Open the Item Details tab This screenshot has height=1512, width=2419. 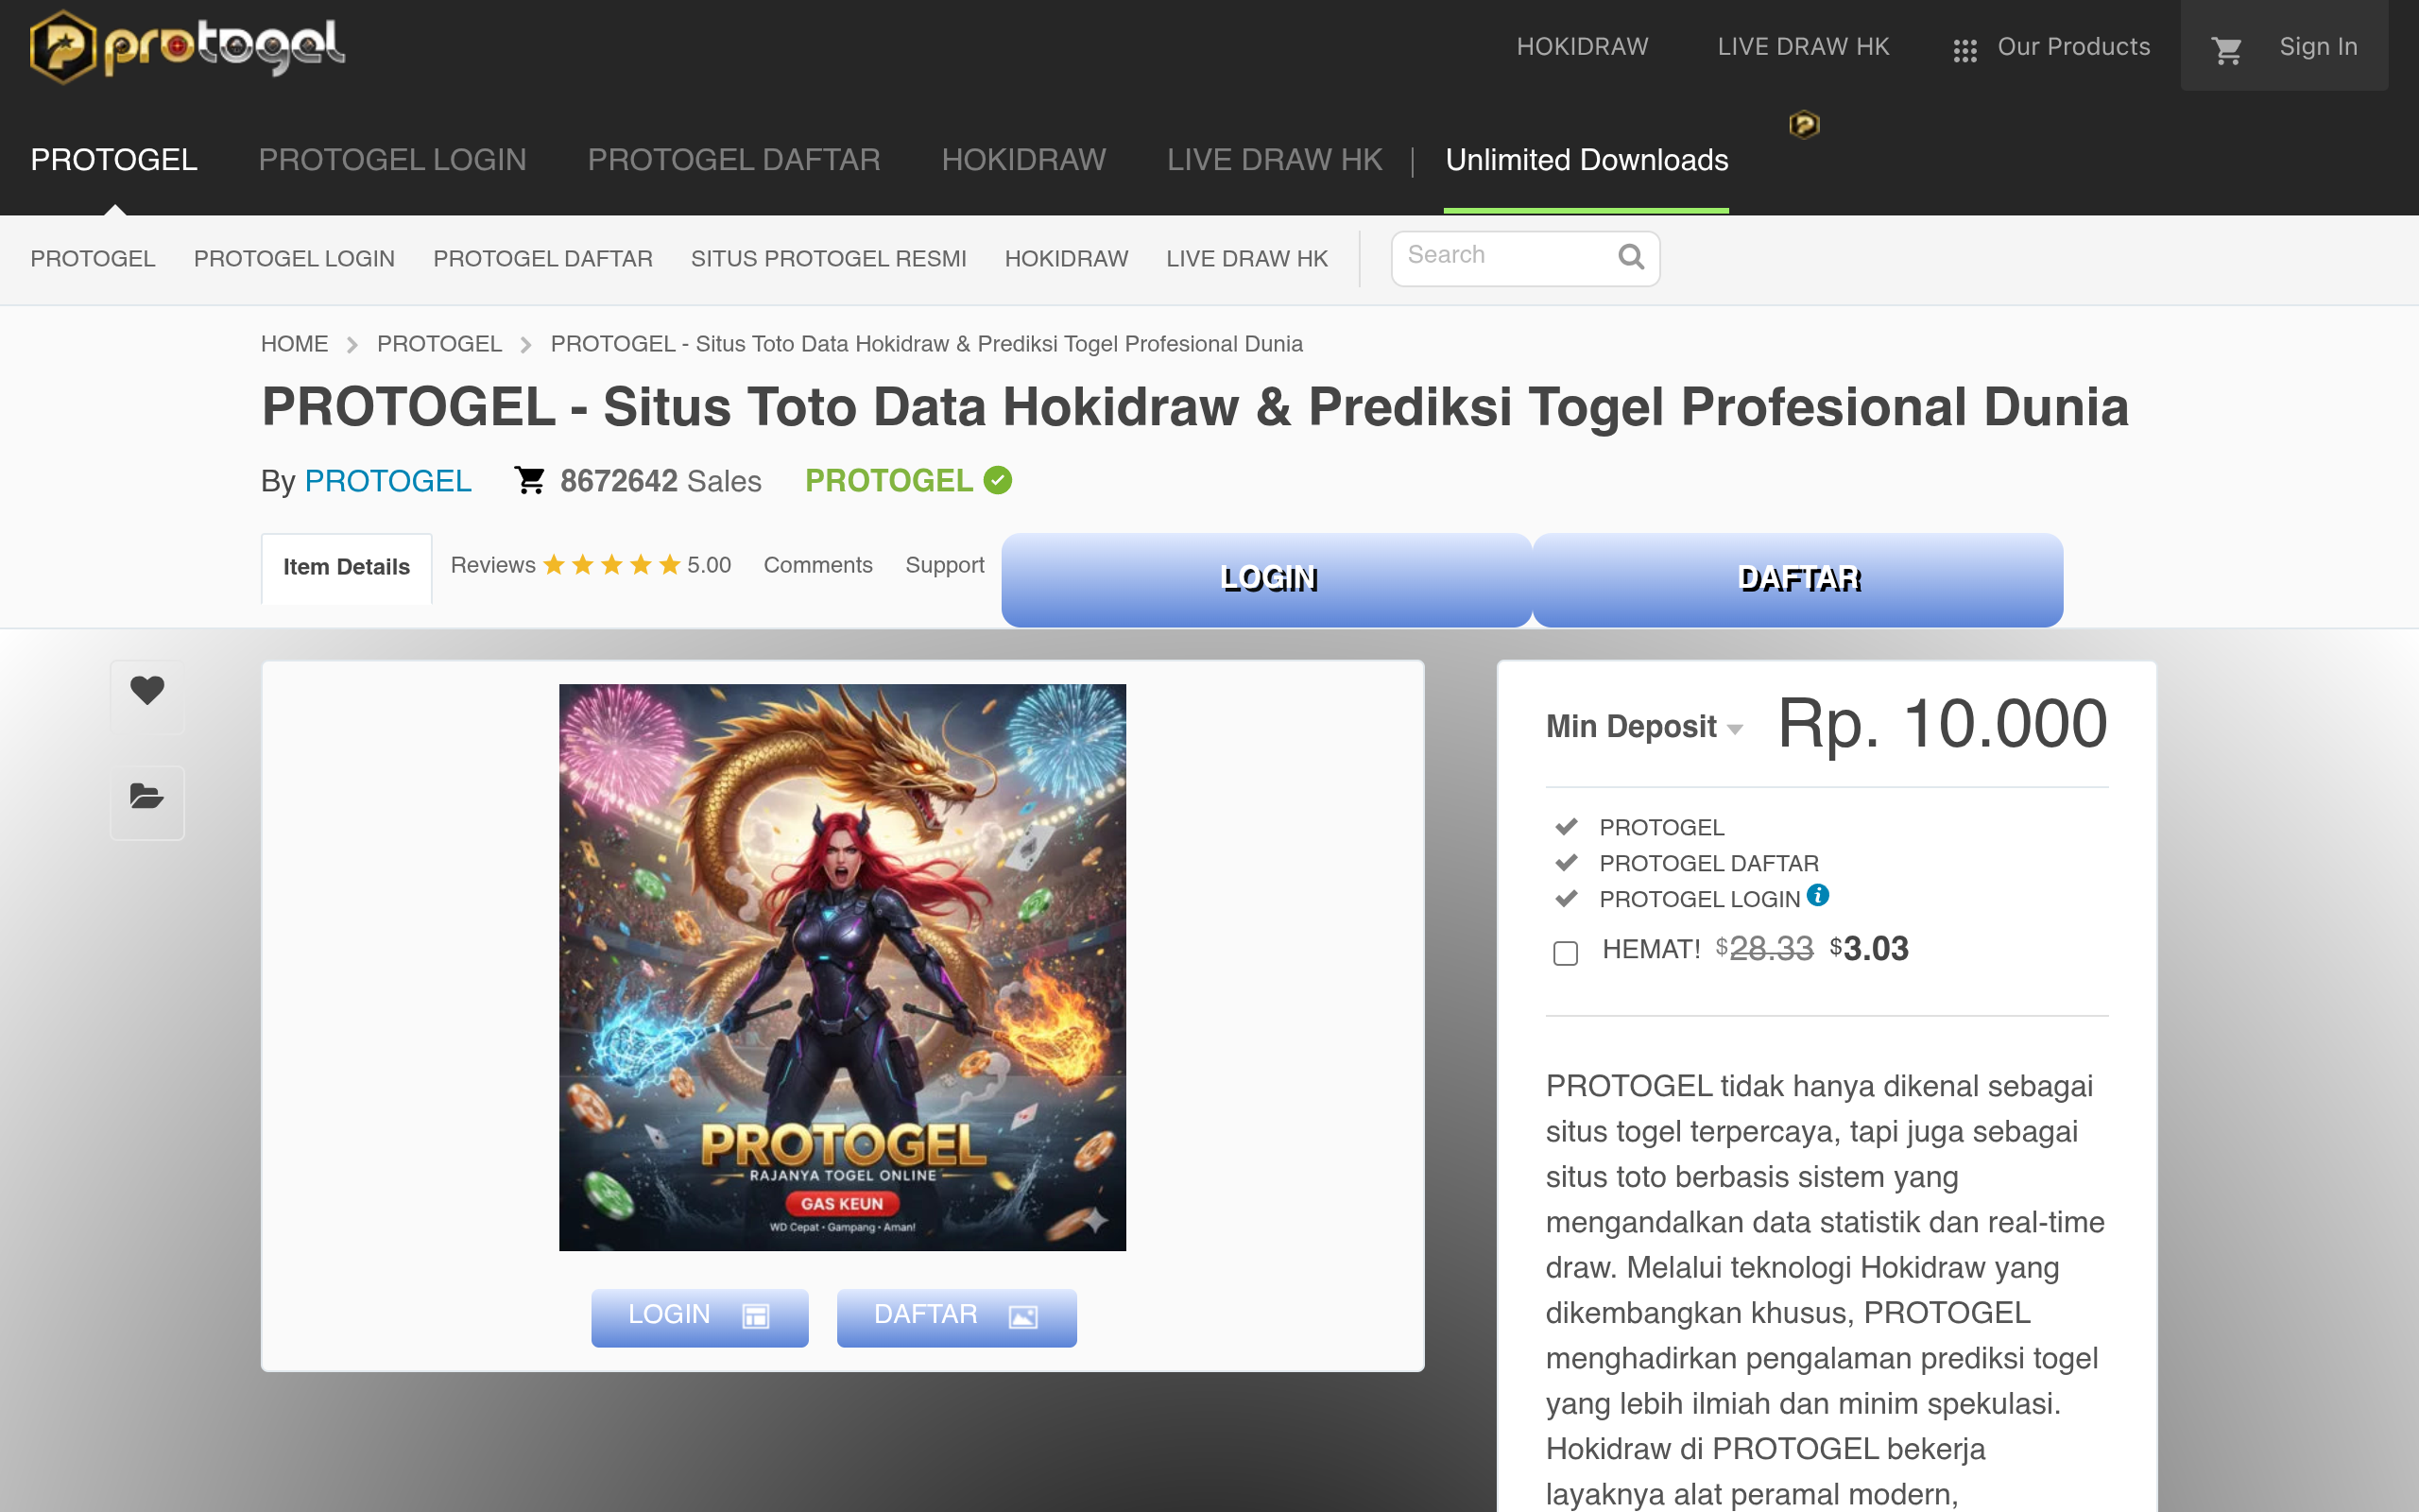pos(346,568)
